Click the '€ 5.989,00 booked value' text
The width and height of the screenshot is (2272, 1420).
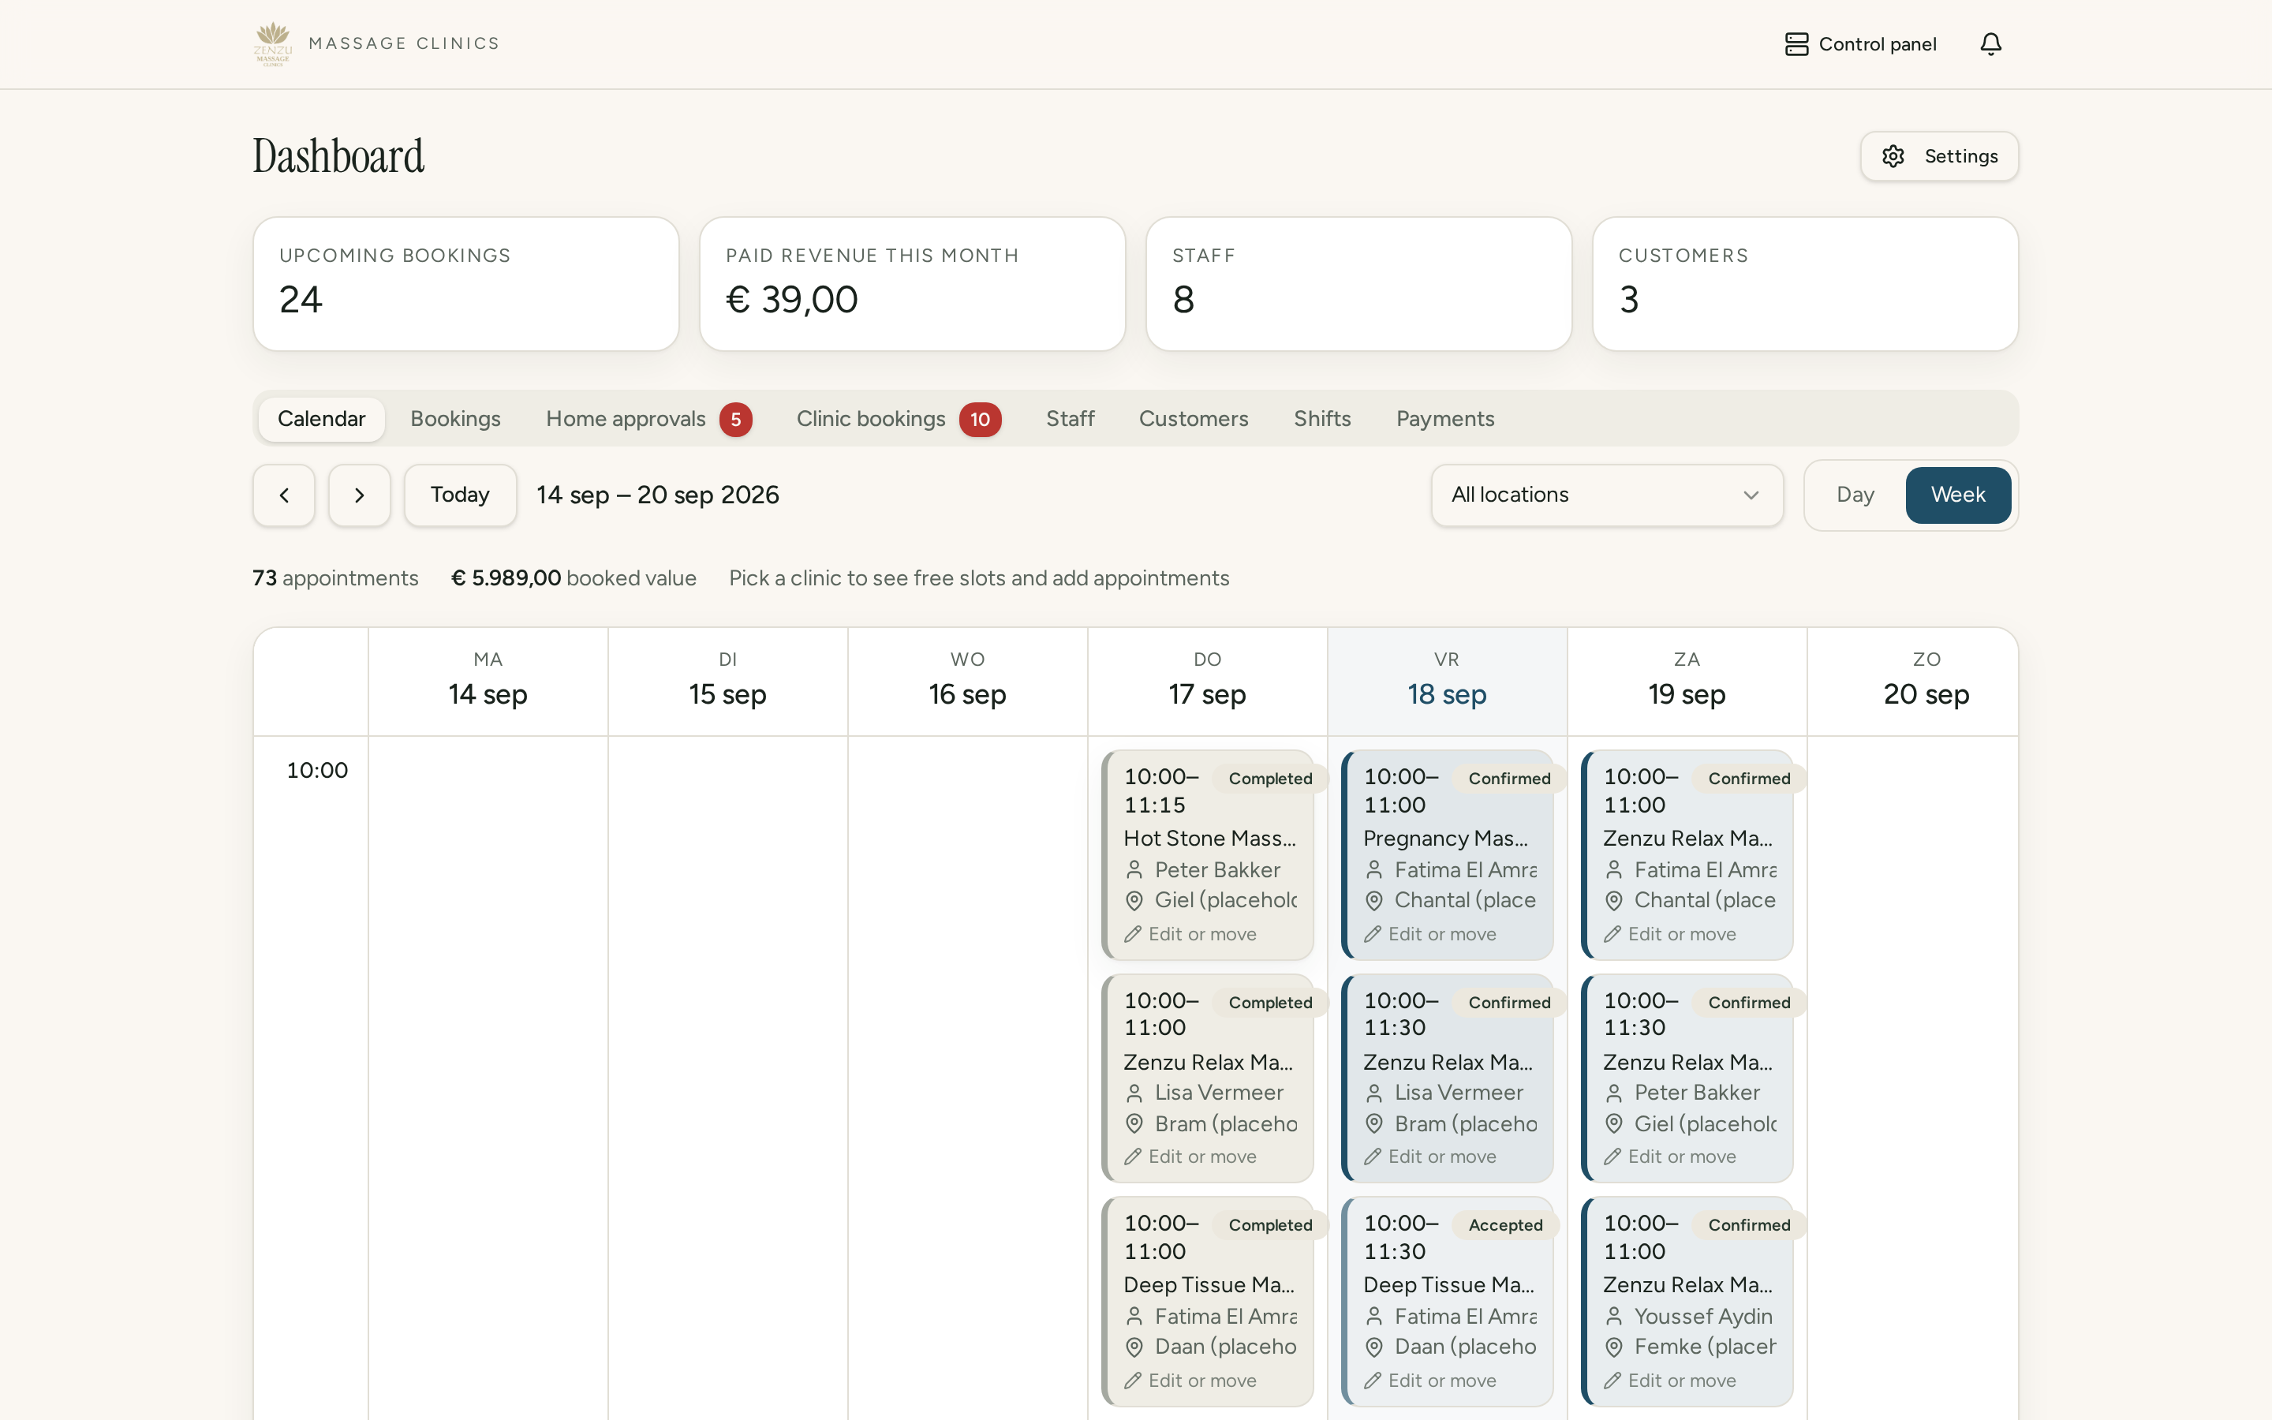click(x=574, y=578)
